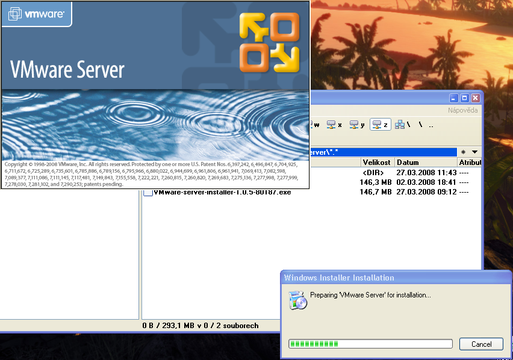The height and width of the screenshot is (360, 513).
Task: Select the <DIR> size entry row
Action: pyautogui.click(x=373, y=173)
